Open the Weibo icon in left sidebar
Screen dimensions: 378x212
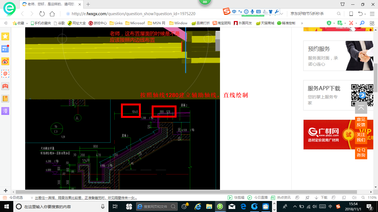click(6, 61)
